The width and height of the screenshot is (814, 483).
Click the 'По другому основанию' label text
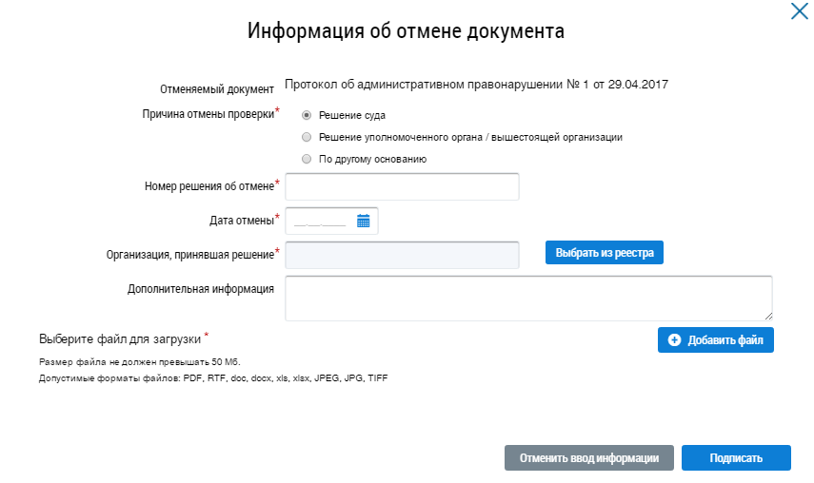[x=372, y=160]
